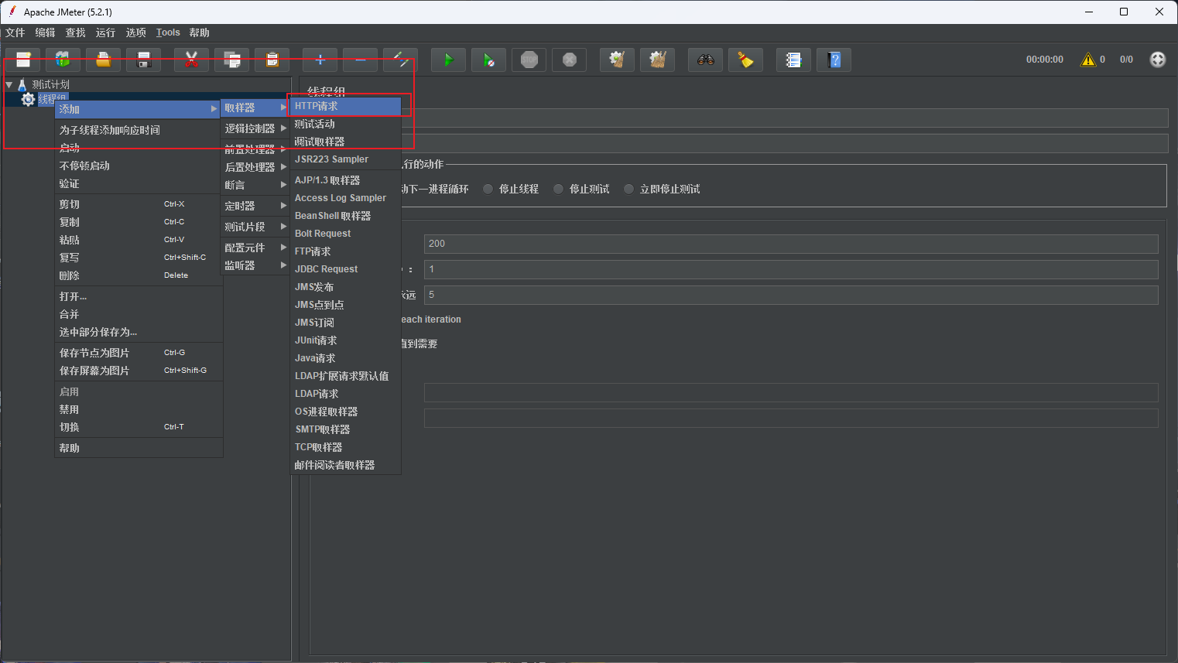1178x663 pixels.
Task: Expand the 后置处理器 submenu
Action: [255, 167]
